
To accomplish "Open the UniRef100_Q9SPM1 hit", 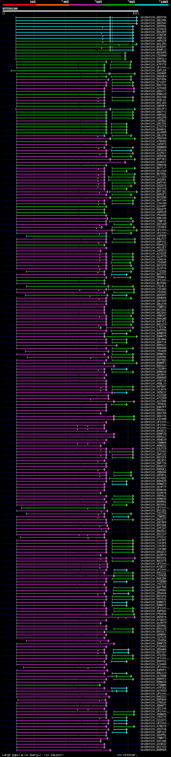I will coord(153,26).
